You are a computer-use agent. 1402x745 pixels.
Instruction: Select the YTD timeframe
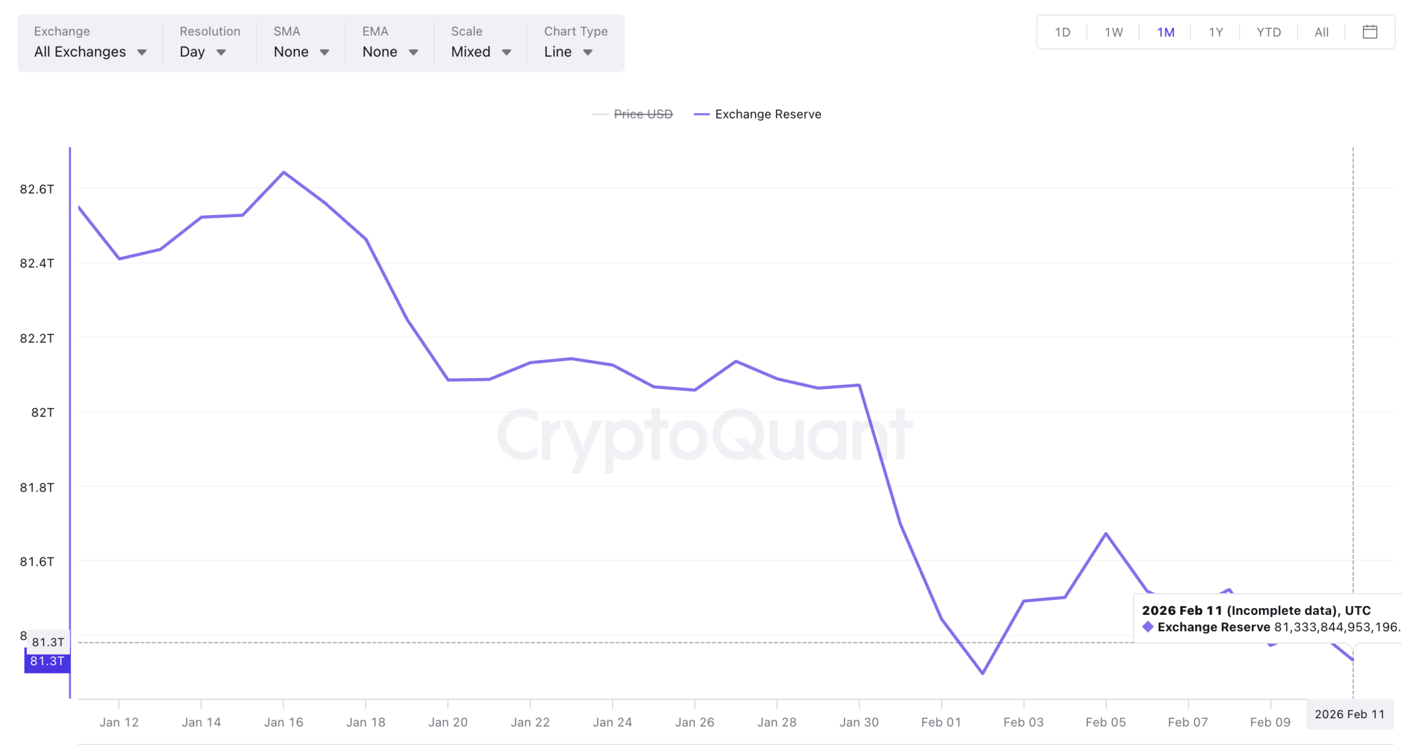(x=1269, y=31)
